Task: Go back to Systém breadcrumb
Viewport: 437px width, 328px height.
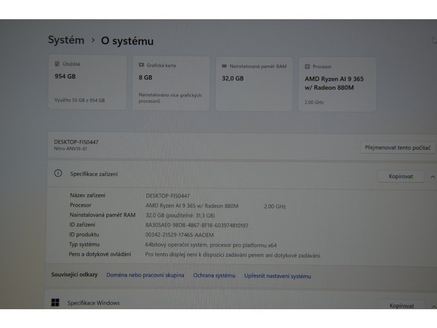Action: coord(66,40)
